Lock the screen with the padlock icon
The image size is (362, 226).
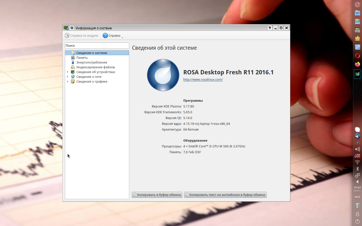coord(357,214)
